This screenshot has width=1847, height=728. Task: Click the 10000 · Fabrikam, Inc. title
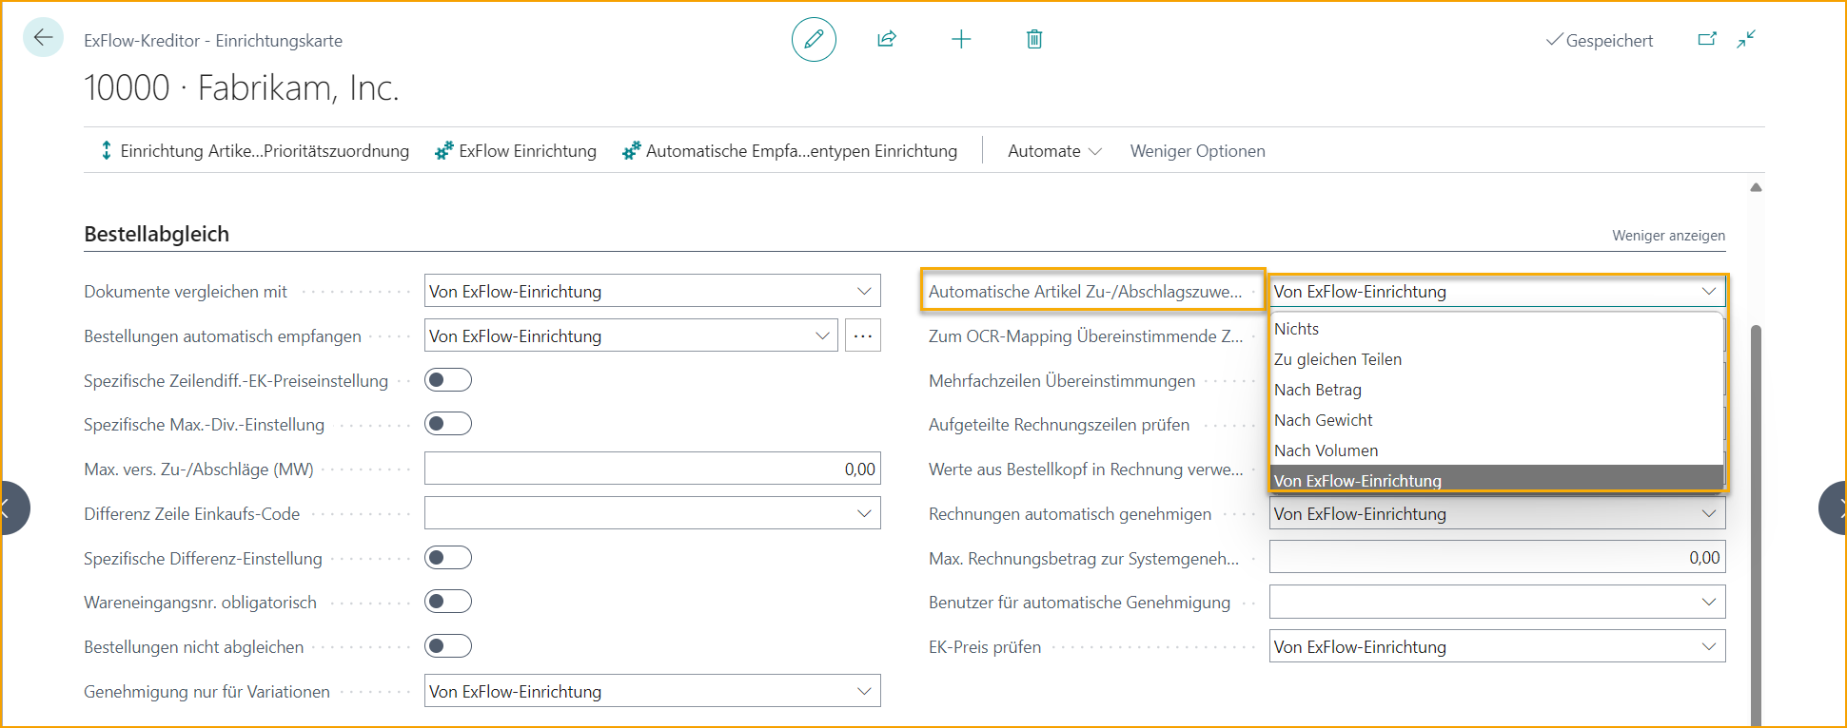(242, 87)
